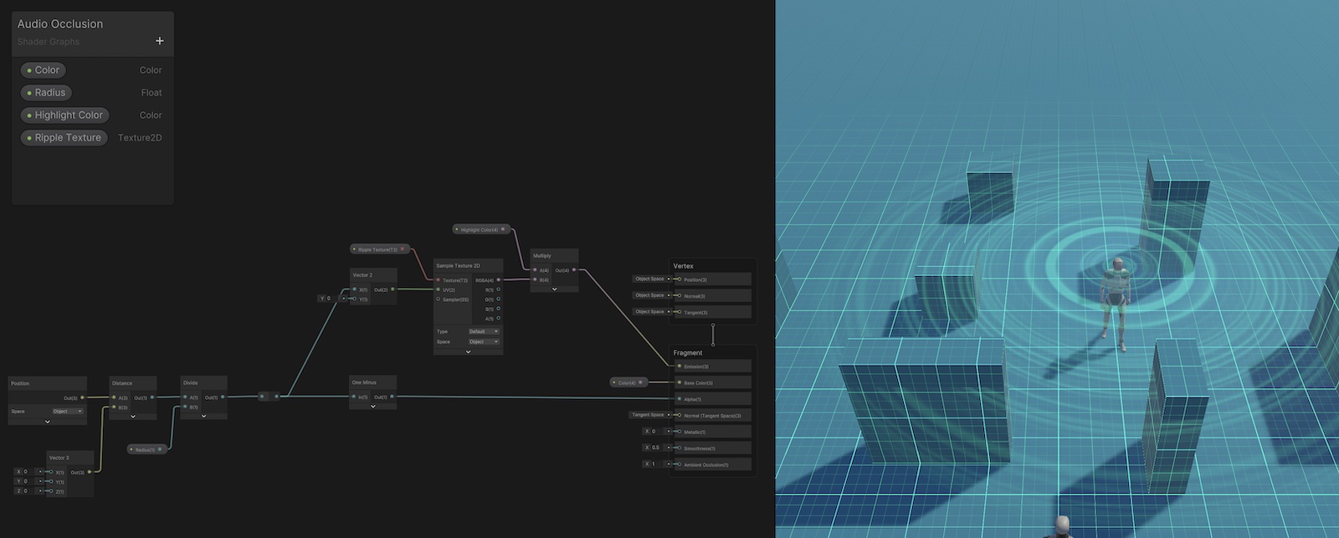
Task: Open the Type dropdown on Sample Texture 2D
Action: (x=484, y=331)
